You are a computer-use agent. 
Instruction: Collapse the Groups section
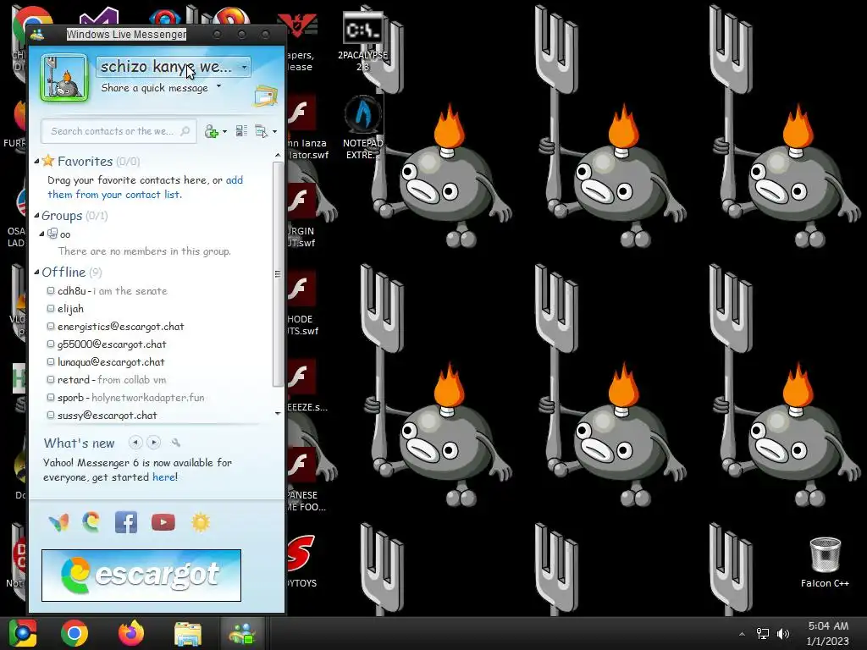[x=36, y=216]
